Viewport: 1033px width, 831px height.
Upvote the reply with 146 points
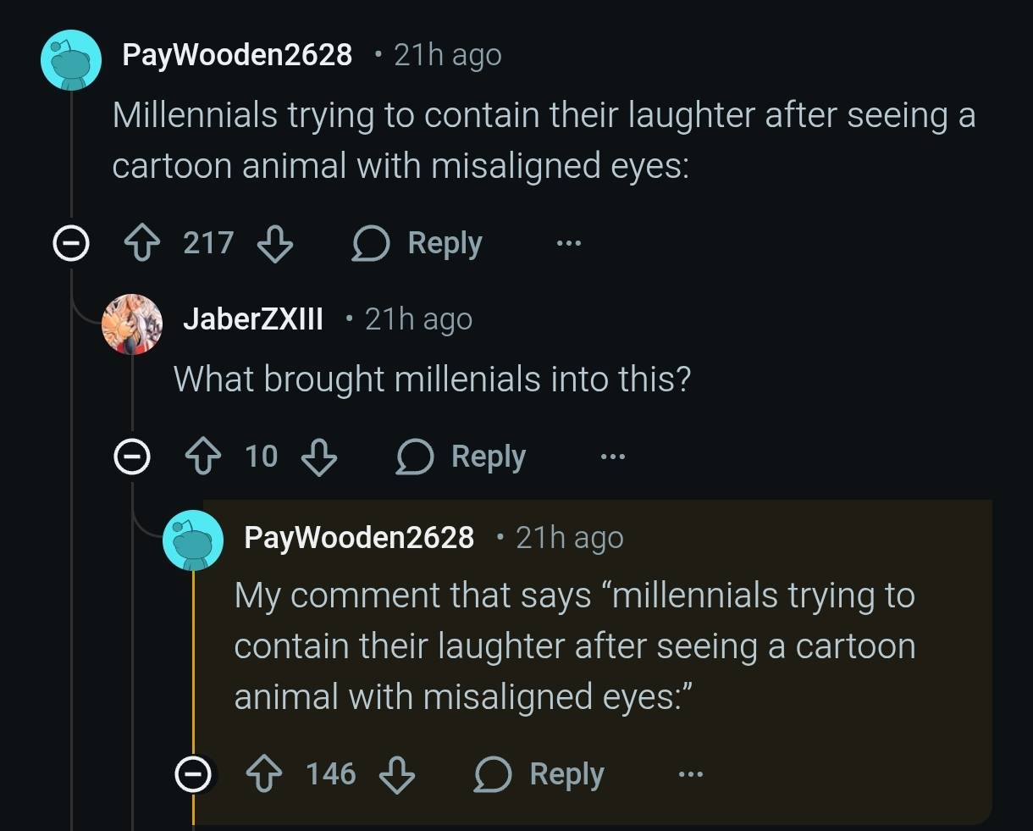pos(264,774)
